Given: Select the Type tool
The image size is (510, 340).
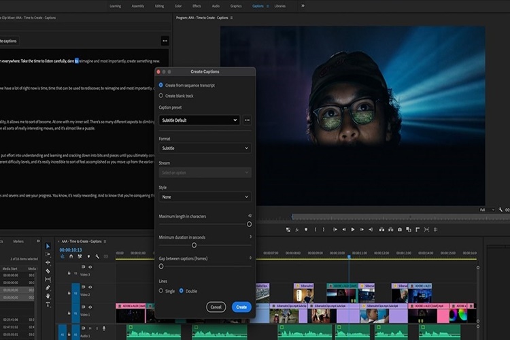Looking at the screenshot, I should (48, 304).
